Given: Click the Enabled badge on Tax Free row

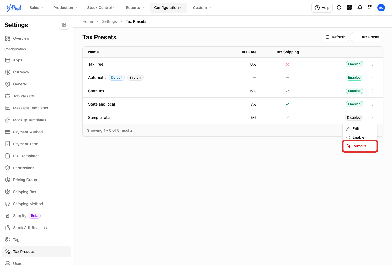Looking at the screenshot, I should tap(354, 64).
